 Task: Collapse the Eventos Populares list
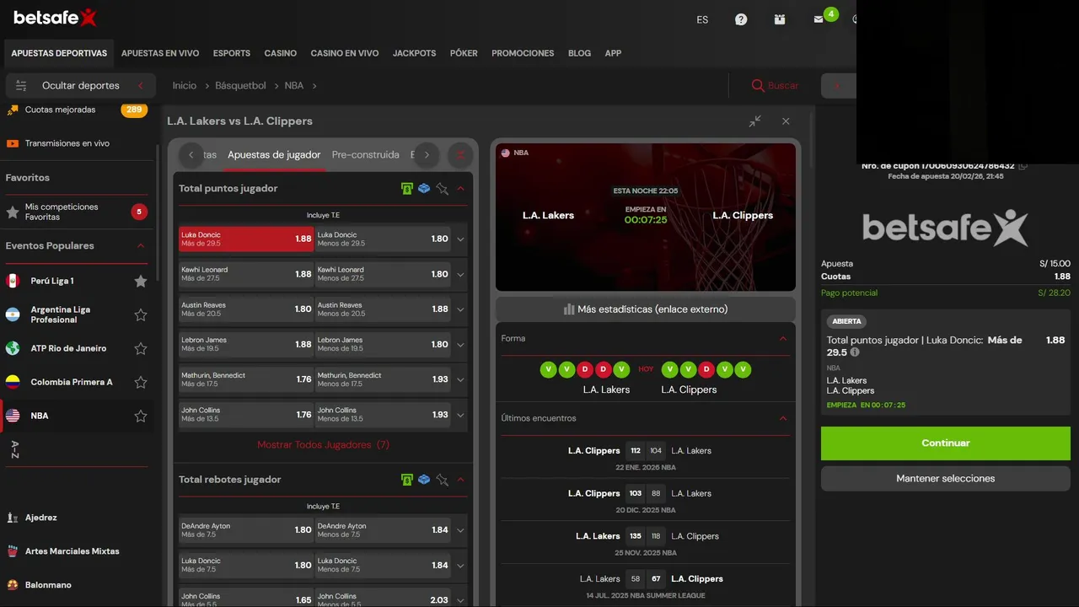141,246
